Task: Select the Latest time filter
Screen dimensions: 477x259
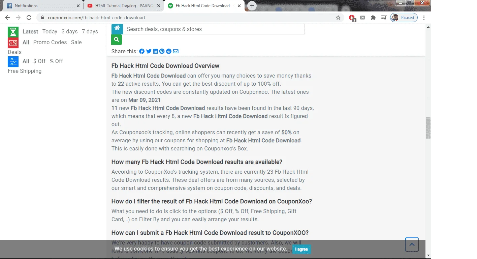Action: click(30, 32)
